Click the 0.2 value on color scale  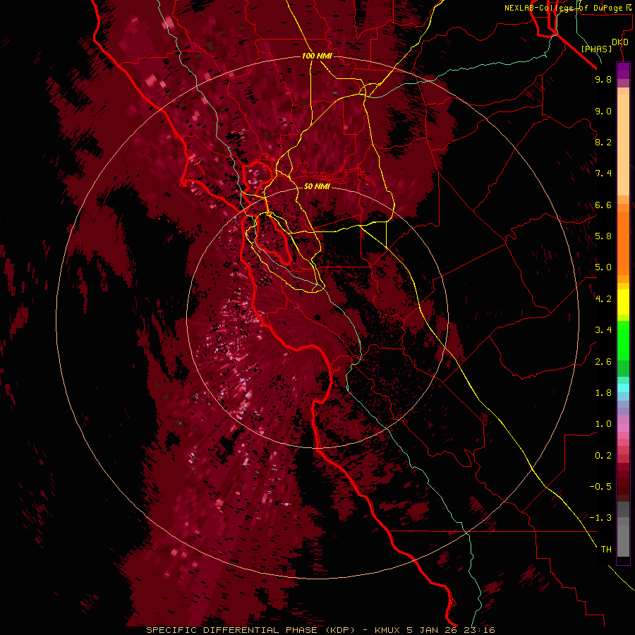603,456
